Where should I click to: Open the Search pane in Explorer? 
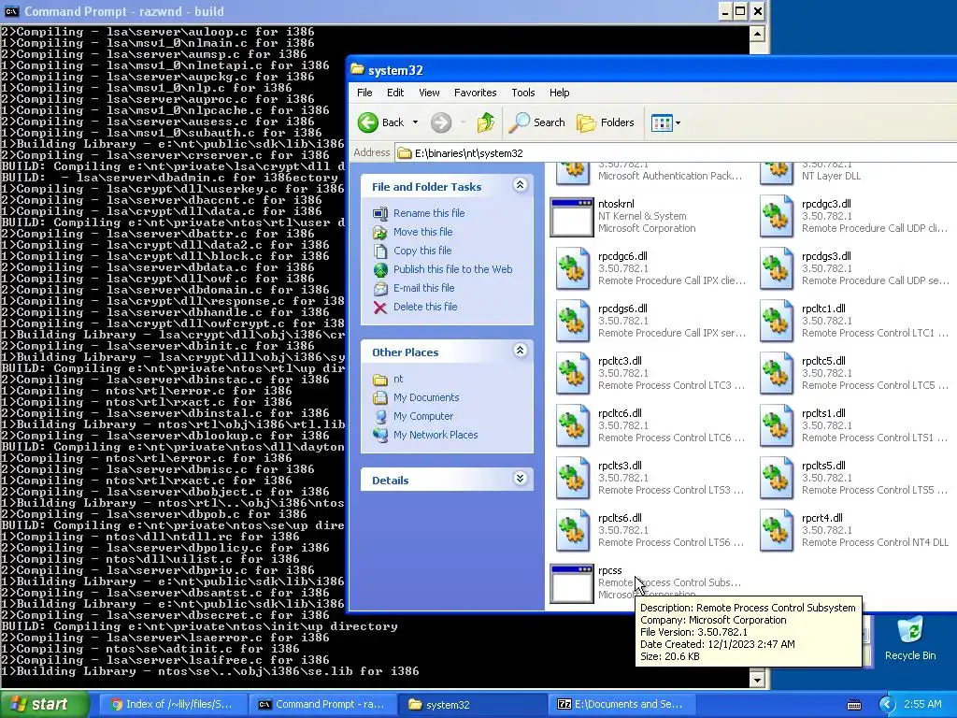[x=537, y=122]
